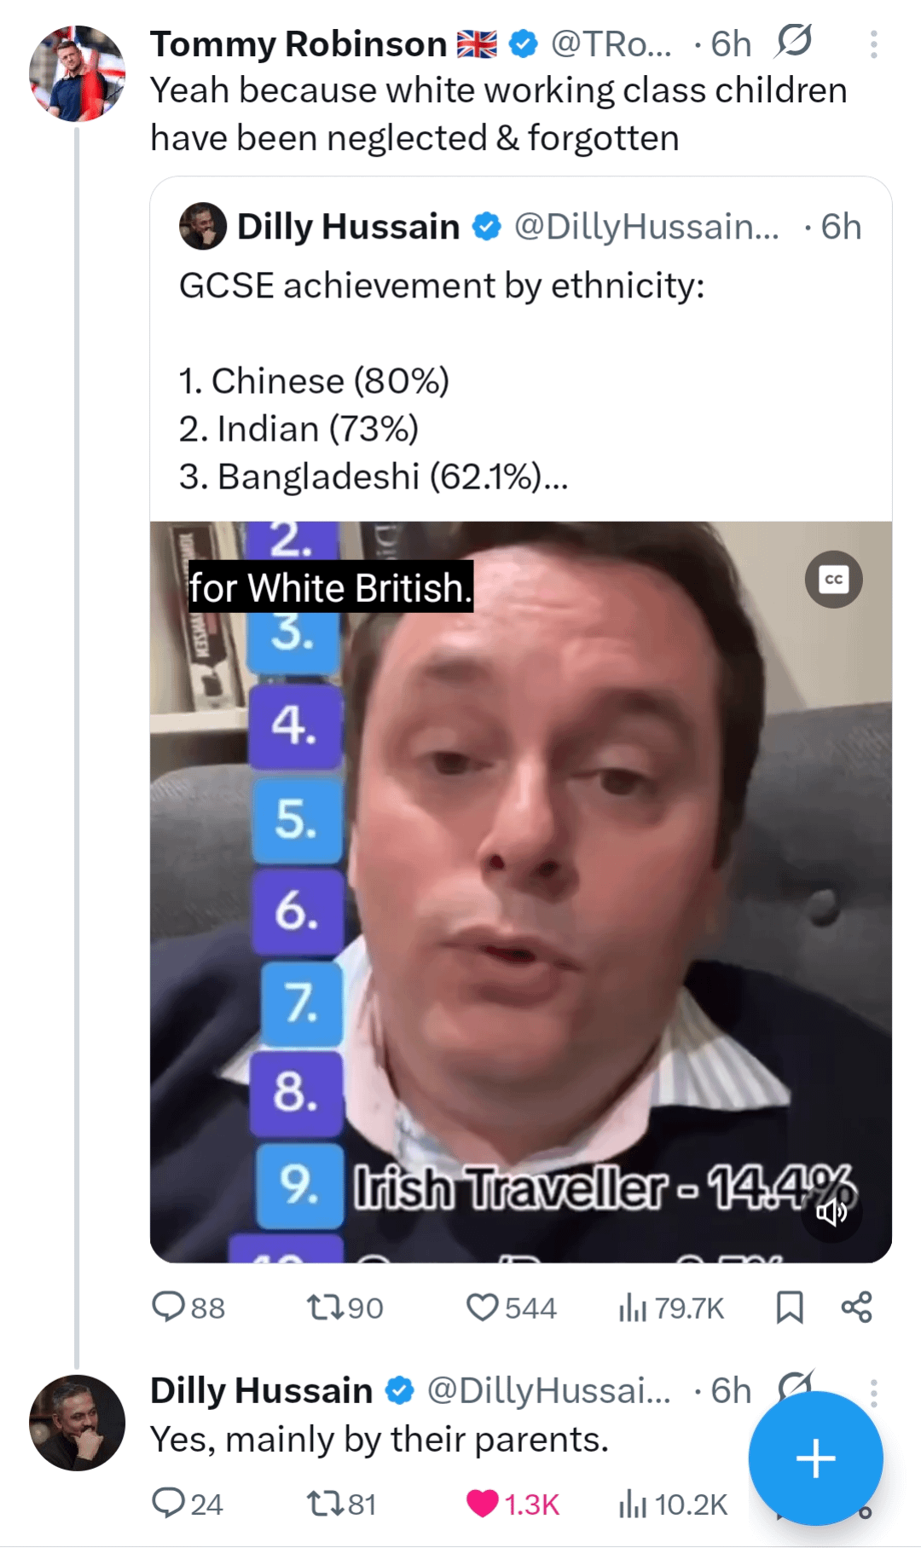Open Dilly Hussain's reply avatar
The height and width of the screenshot is (1548, 921).
pyautogui.click(x=77, y=1423)
